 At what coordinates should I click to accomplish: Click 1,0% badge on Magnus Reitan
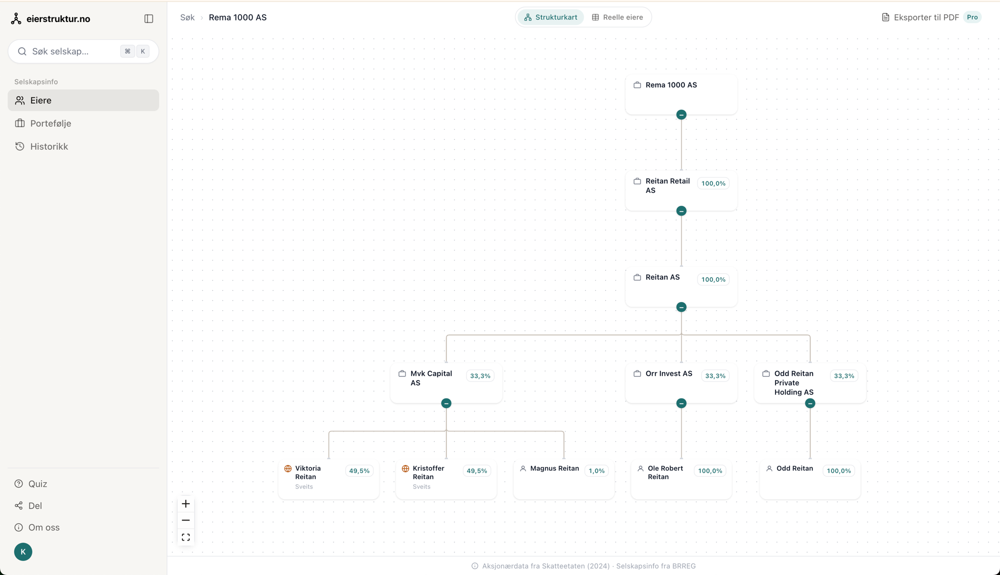pos(596,471)
